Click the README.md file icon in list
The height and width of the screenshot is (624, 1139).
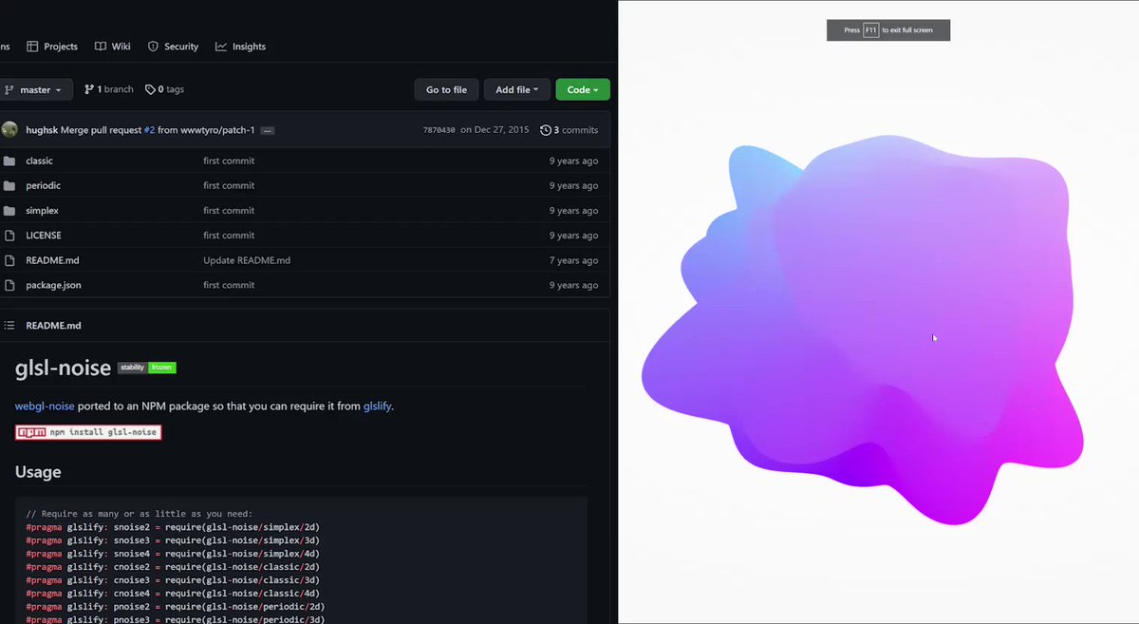point(9,260)
